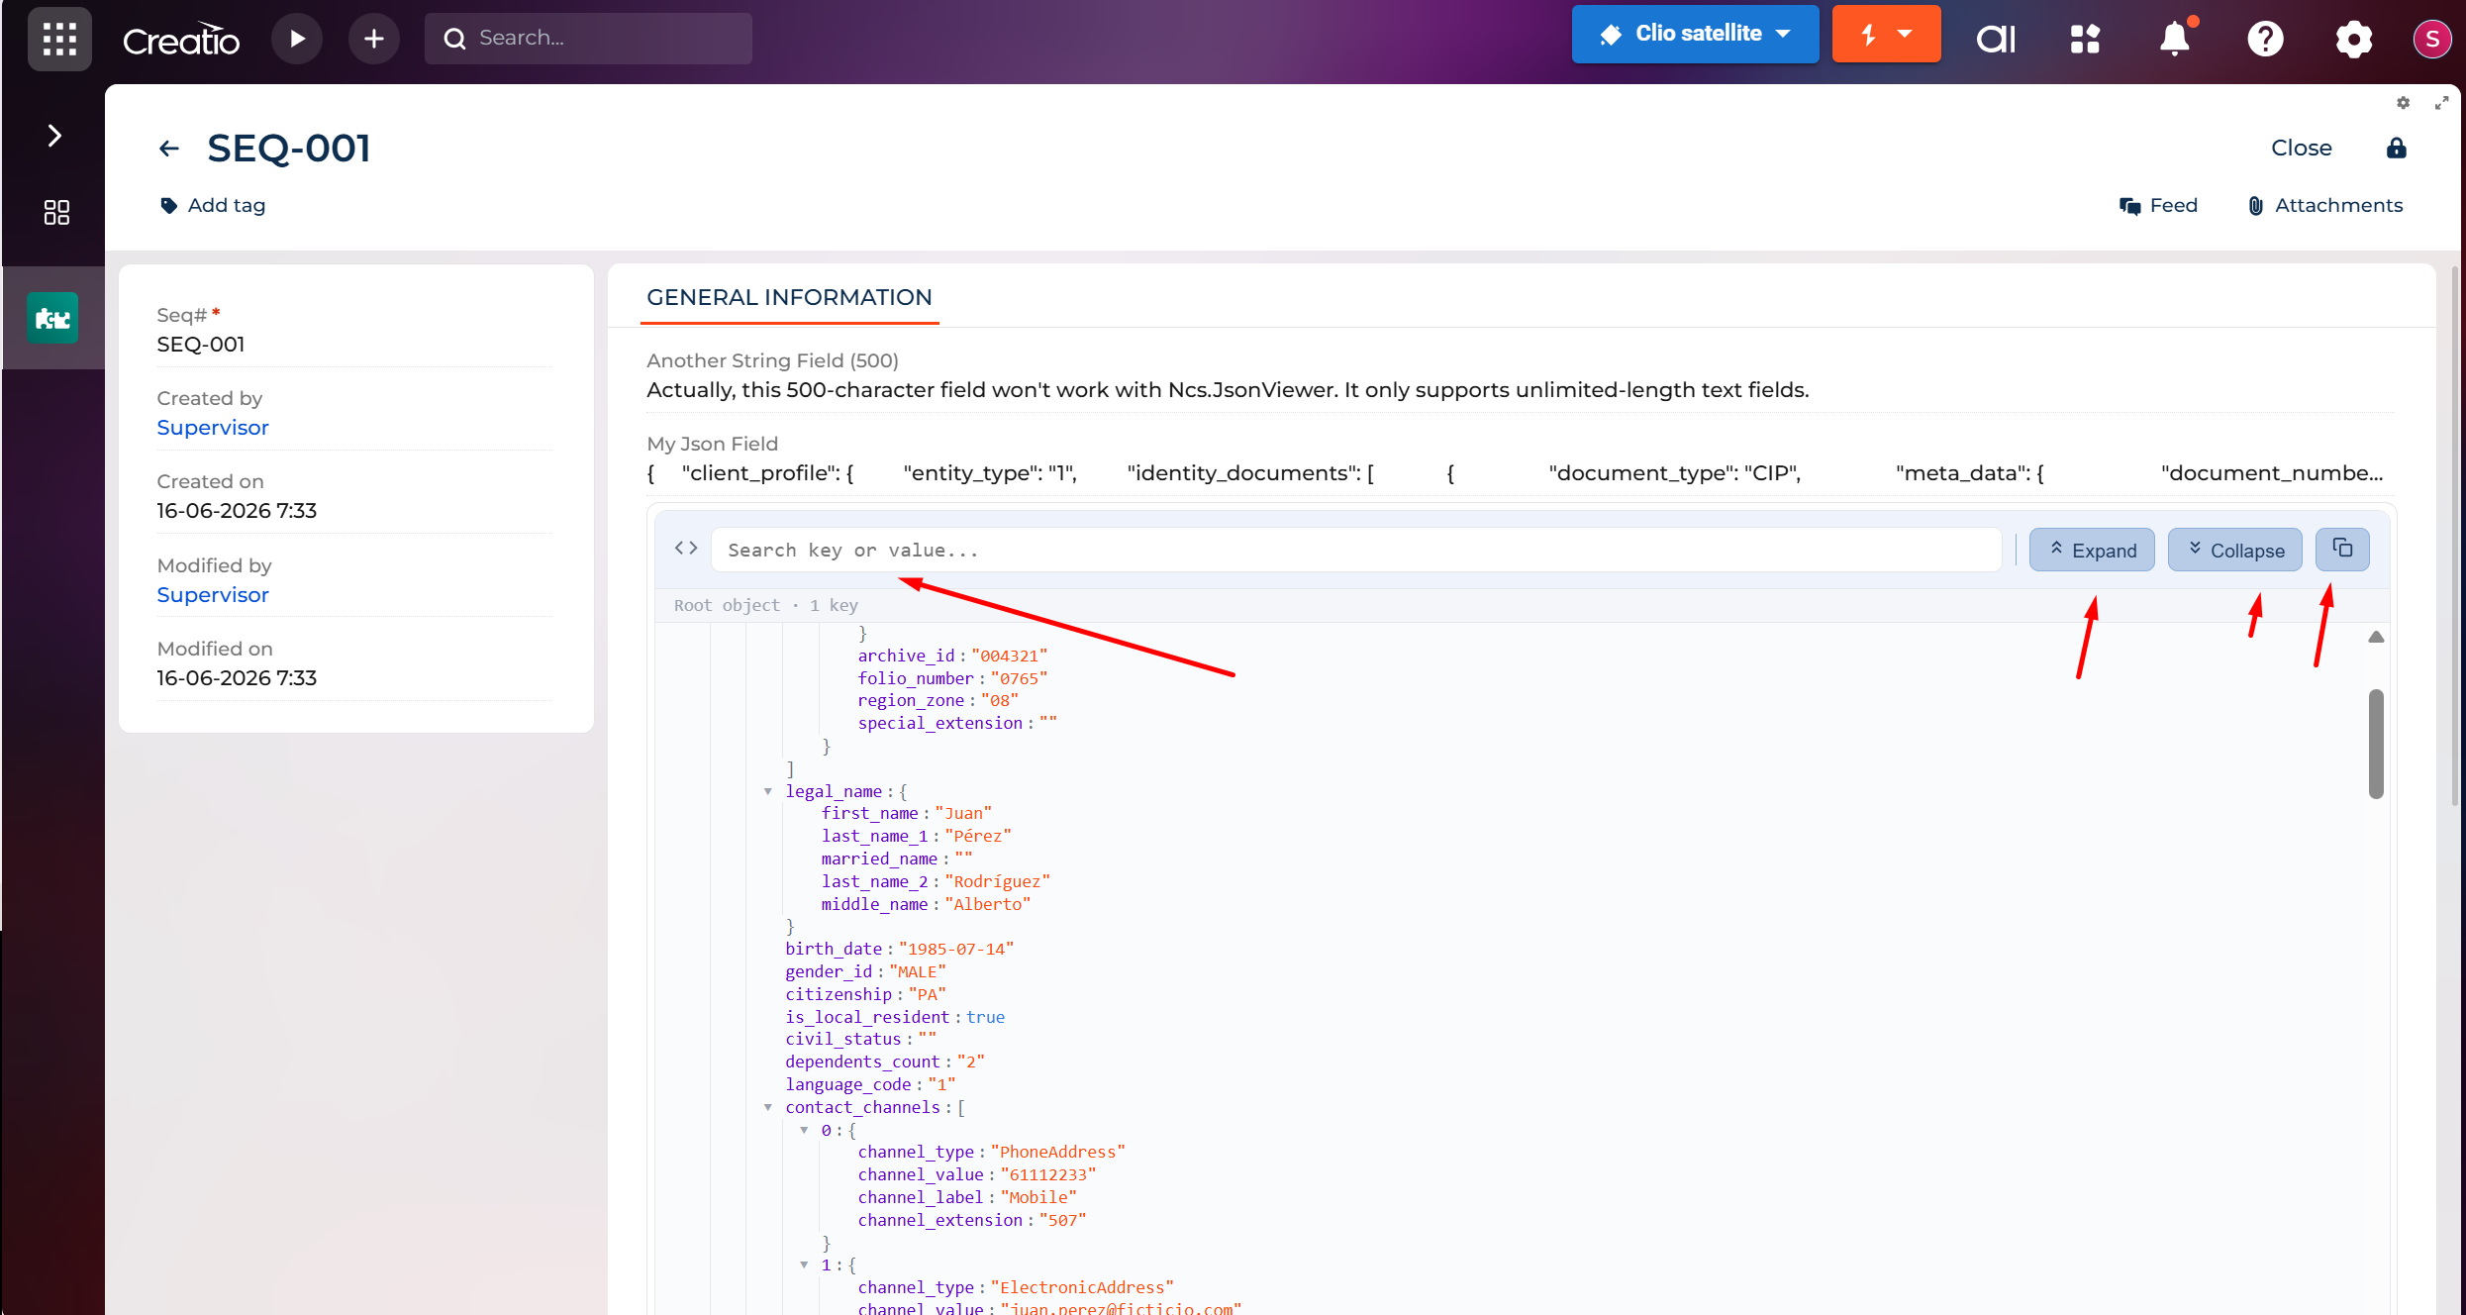Click the Seq# field value SEQ-001
The width and height of the screenshot is (2466, 1315).
click(x=201, y=344)
